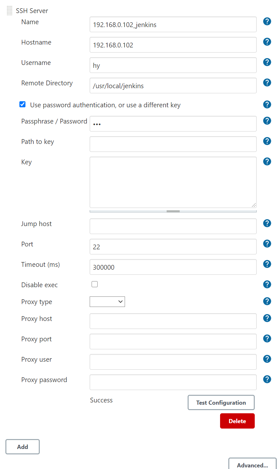Show help for Timeout (ms)
This screenshot has width=277, height=469.
267,264
